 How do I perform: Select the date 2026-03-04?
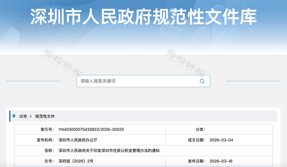point(221,140)
